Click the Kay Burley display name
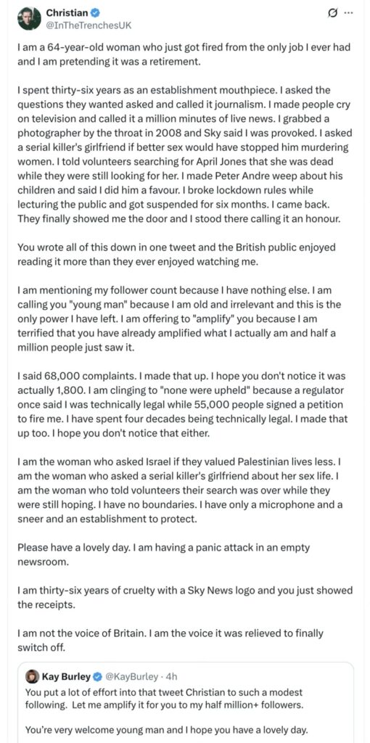The width and height of the screenshot is (370, 743). pos(66,676)
